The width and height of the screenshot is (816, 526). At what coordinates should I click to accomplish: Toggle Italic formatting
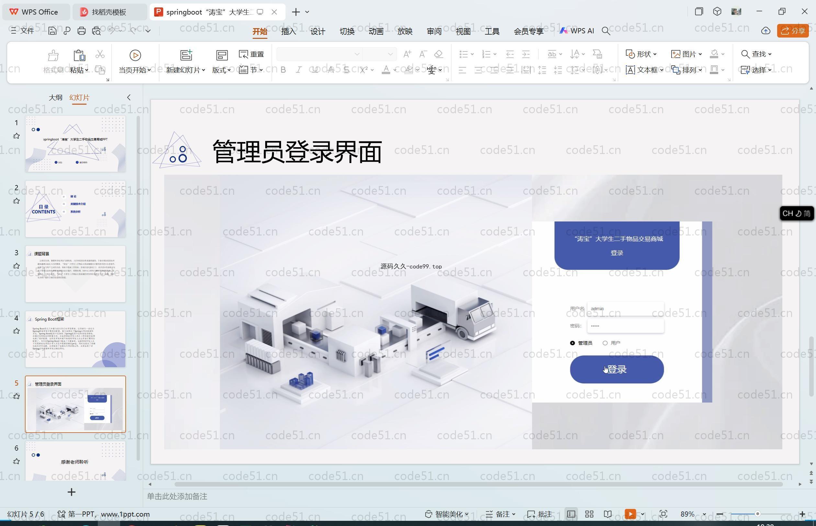[x=299, y=70]
